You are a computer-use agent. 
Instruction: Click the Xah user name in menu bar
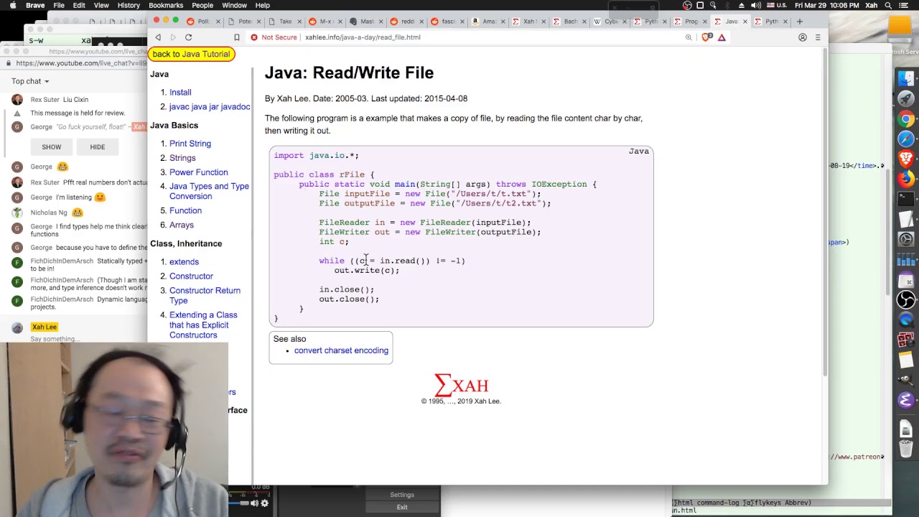871,5
